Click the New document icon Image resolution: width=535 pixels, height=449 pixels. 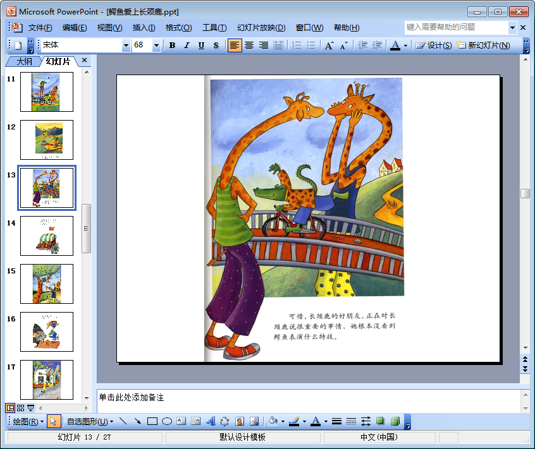click(x=18, y=45)
